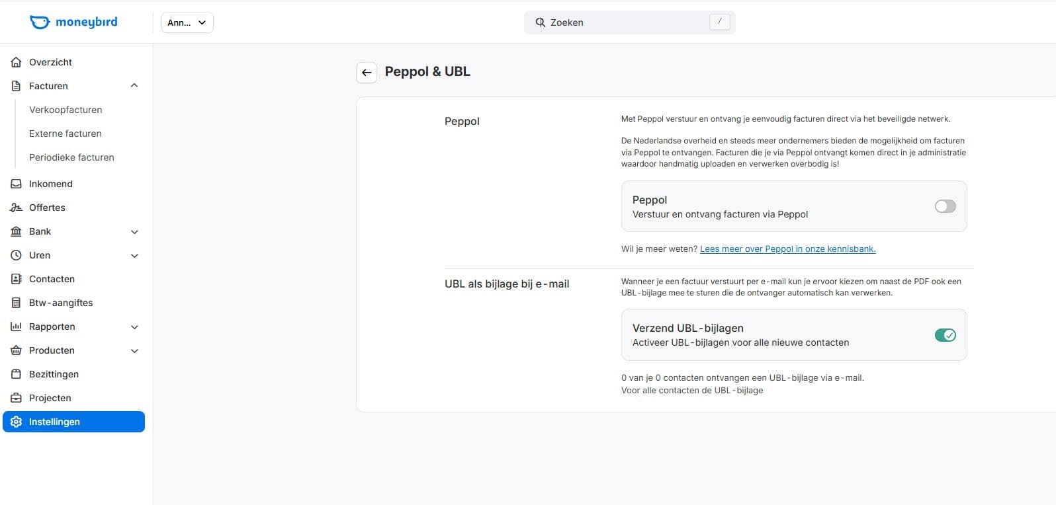
Task: Enable the Peppol toggle switch
Action: tap(945, 206)
